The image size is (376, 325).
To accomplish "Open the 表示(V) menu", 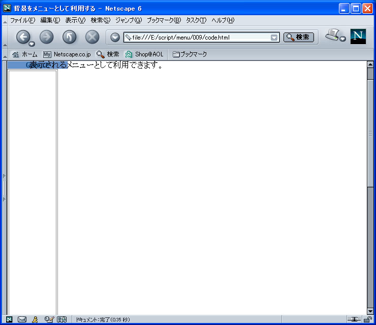I will point(75,20).
